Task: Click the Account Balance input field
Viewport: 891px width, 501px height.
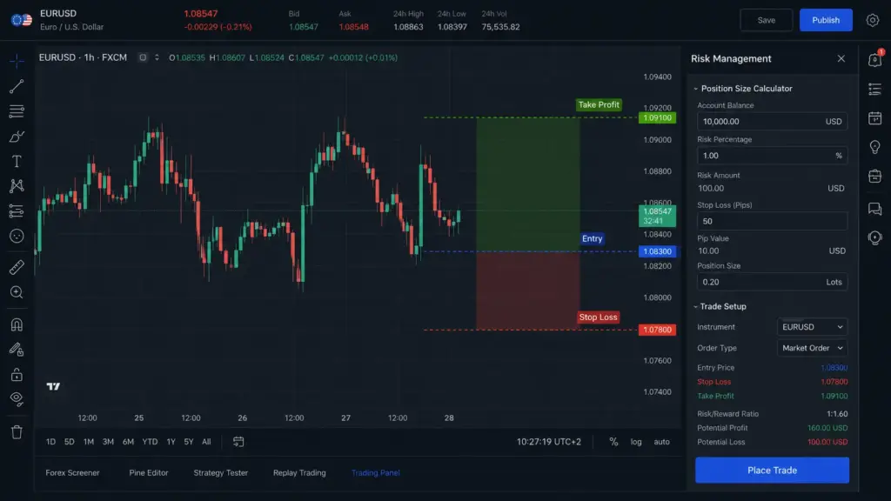Action: click(x=773, y=121)
